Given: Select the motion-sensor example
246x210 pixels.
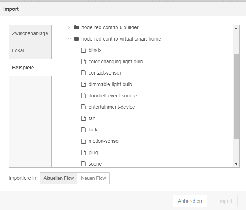Looking at the screenshot, I should tap(104, 141).
